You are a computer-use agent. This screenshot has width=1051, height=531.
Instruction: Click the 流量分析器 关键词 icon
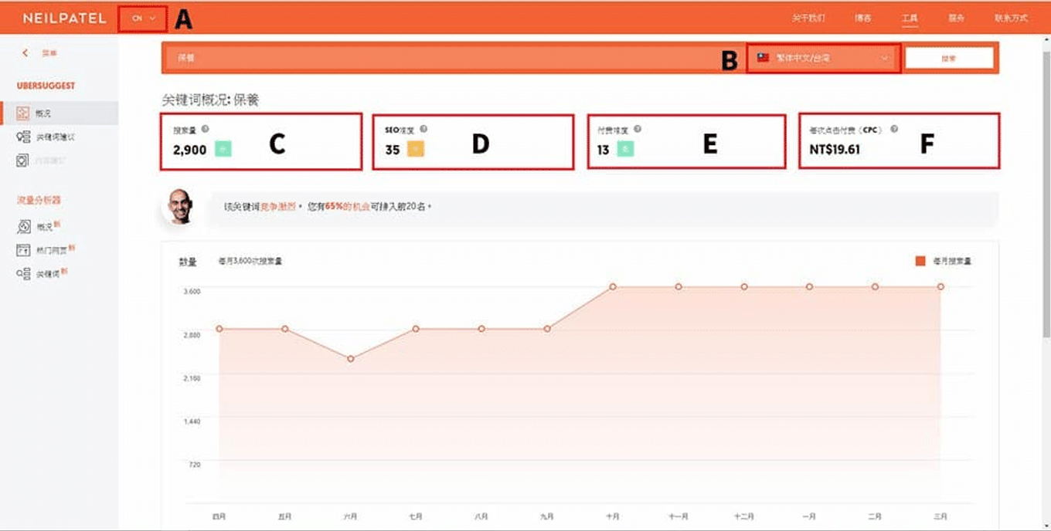(x=23, y=274)
